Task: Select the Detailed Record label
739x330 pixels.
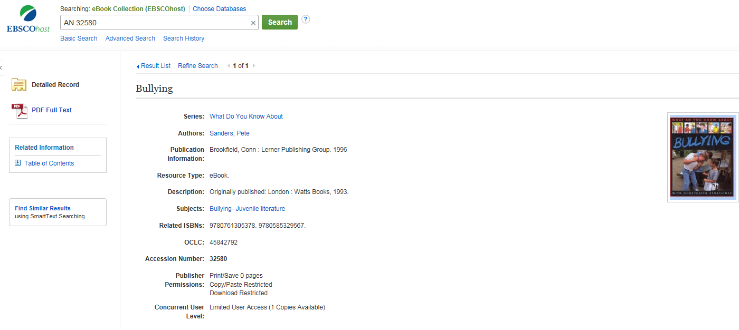Action: [55, 85]
